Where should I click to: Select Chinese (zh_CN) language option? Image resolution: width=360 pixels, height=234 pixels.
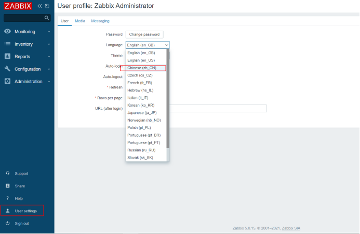tap(146, 68)
